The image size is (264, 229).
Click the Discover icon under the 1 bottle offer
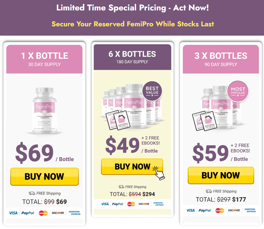click(58, 213)
